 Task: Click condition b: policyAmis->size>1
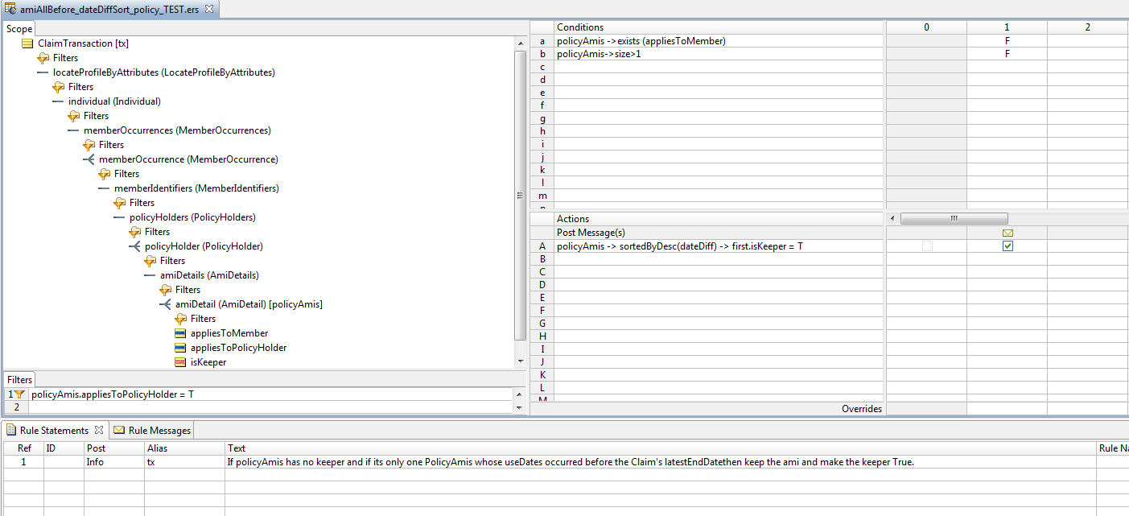[x=599, y=54]
